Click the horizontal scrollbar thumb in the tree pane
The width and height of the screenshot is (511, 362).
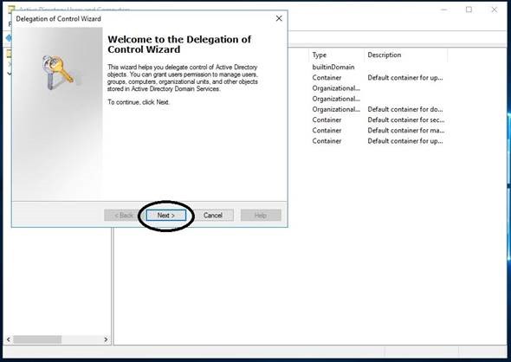pos(37,339)
